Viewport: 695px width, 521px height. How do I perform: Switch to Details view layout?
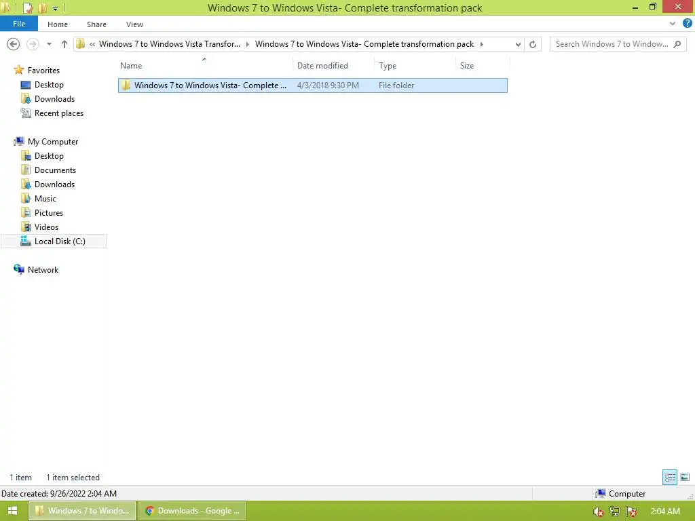pos(670,477)
